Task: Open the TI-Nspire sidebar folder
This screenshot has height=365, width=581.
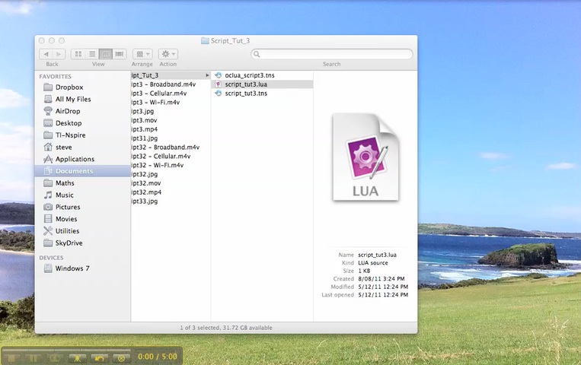Action: point(70,135)
